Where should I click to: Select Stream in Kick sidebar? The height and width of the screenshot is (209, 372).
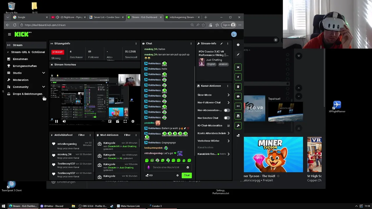point(26,45)
